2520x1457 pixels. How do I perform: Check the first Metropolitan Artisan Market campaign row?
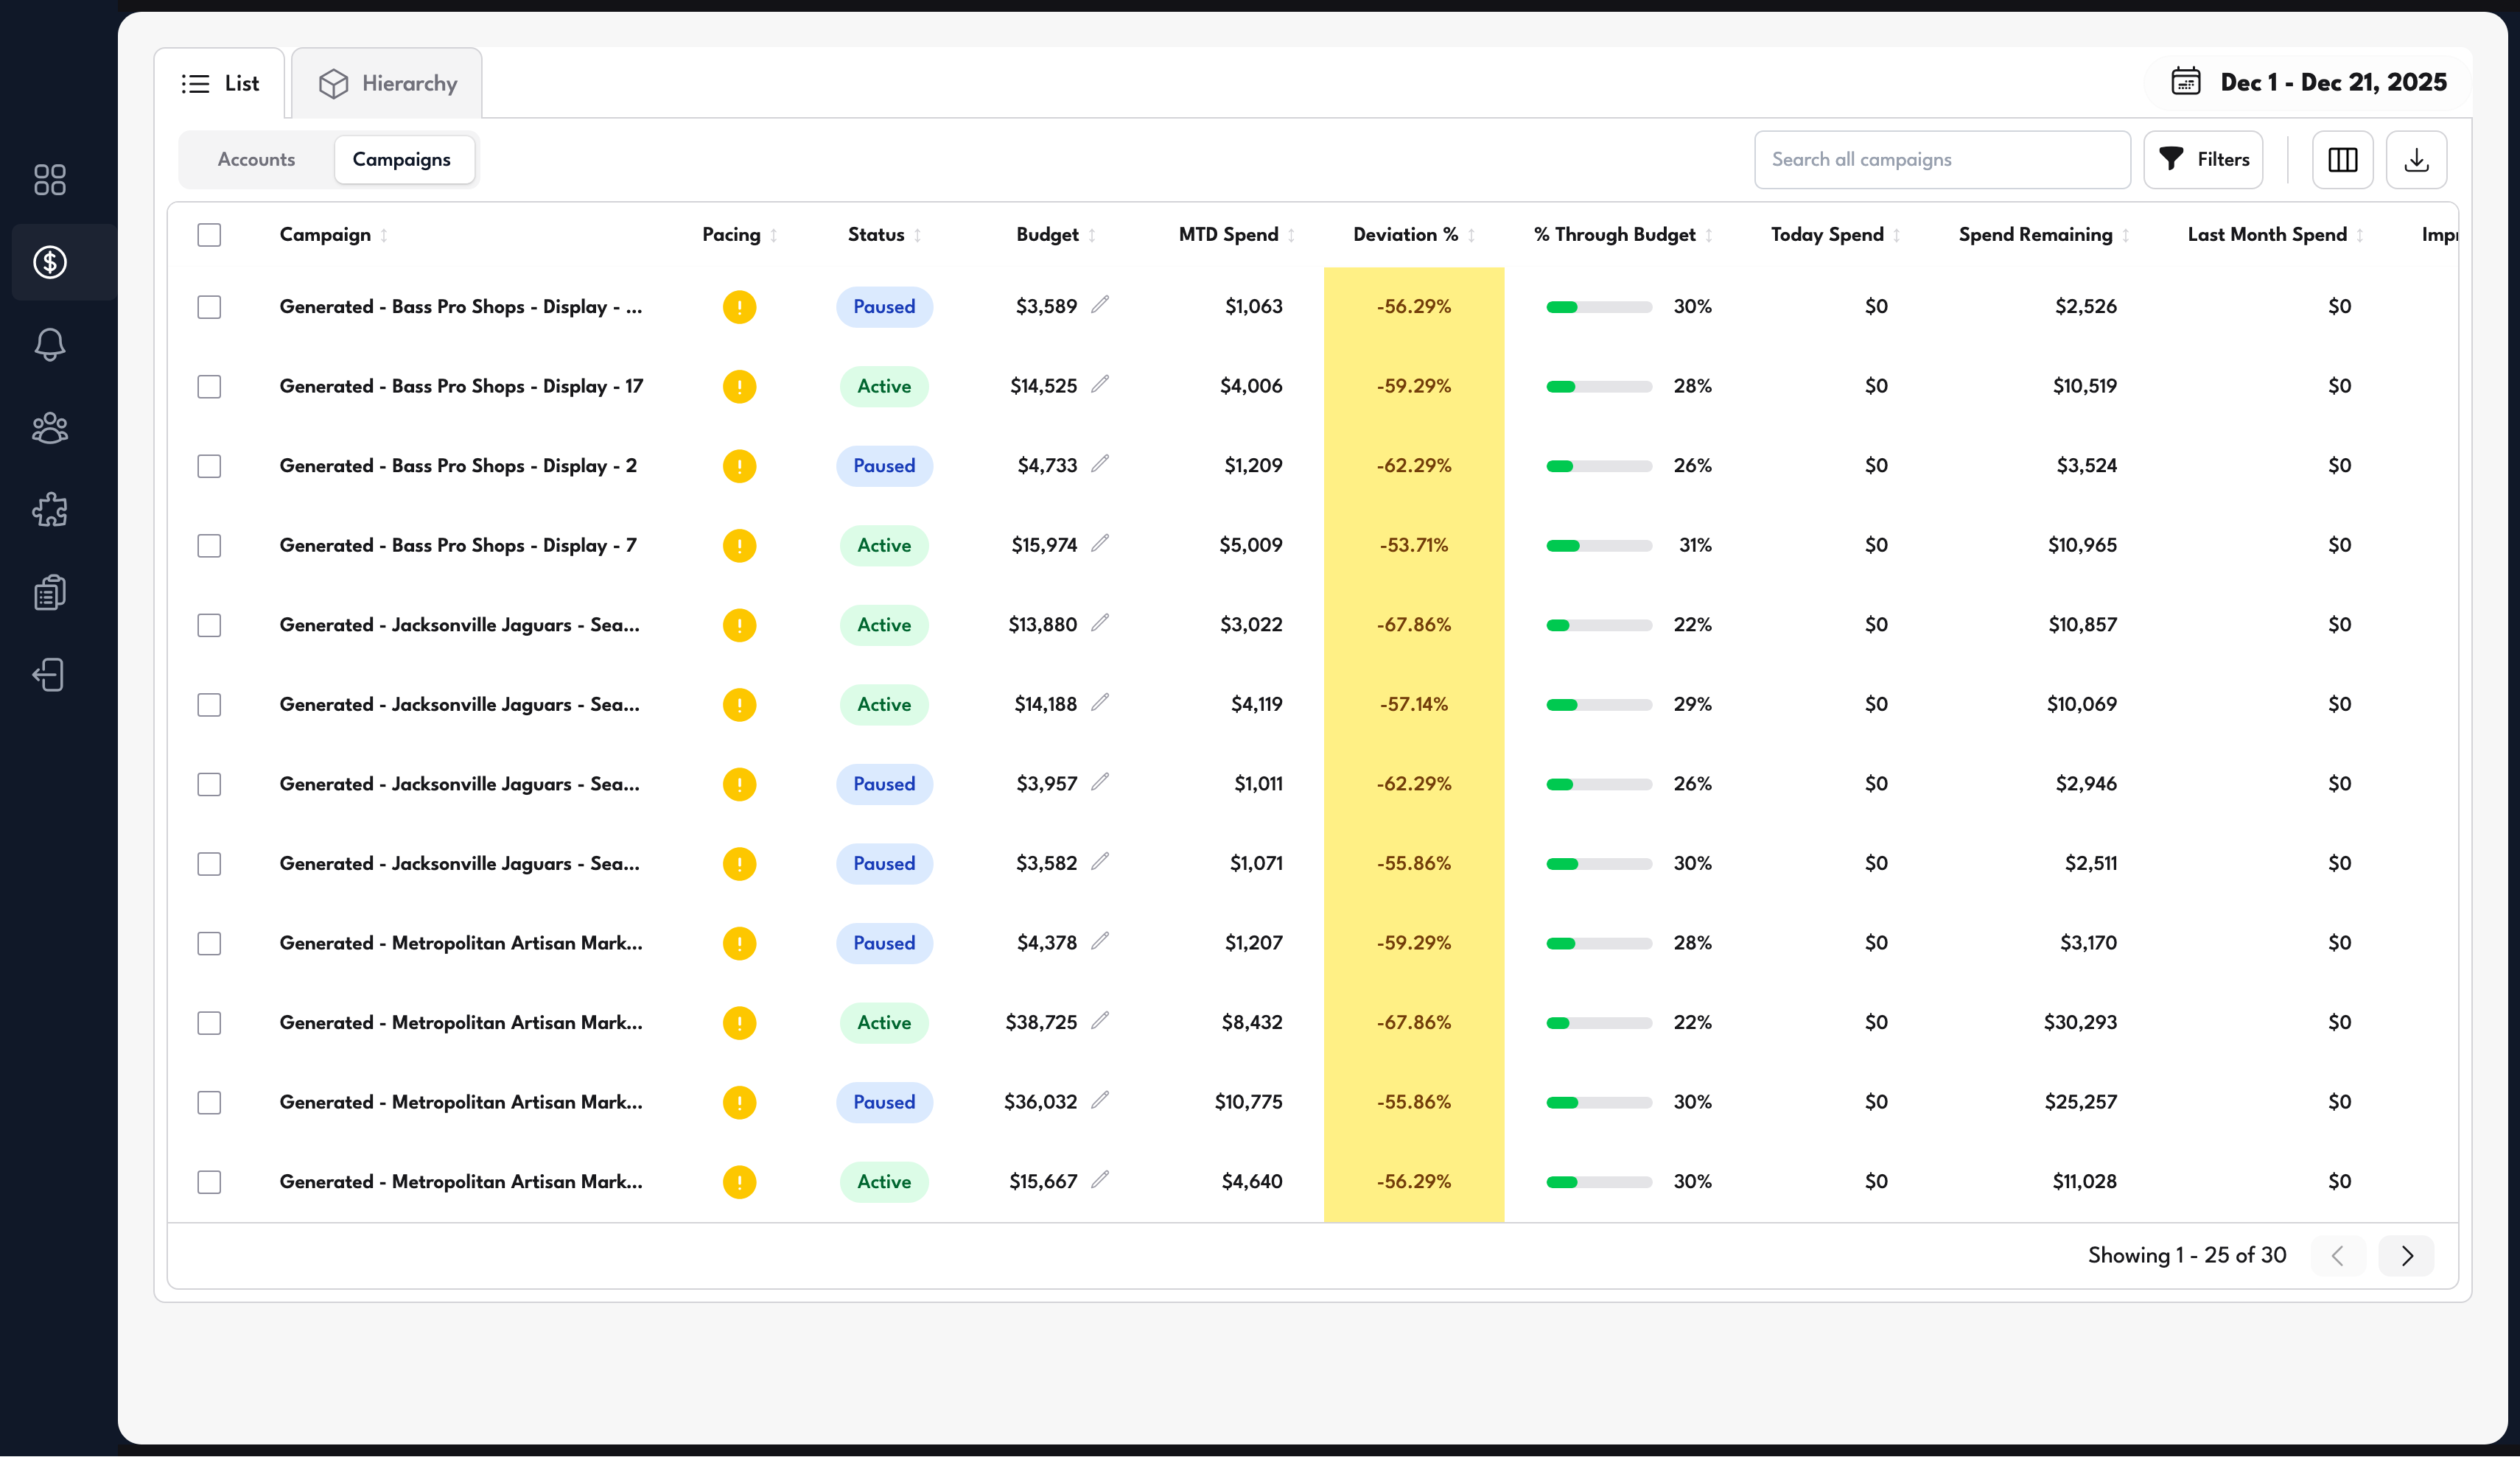(209, 942)
